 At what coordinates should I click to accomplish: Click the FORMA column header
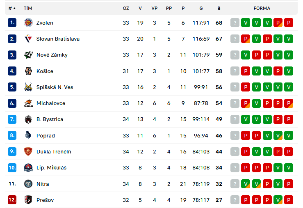pyautogui.click(x=262, y=8)
